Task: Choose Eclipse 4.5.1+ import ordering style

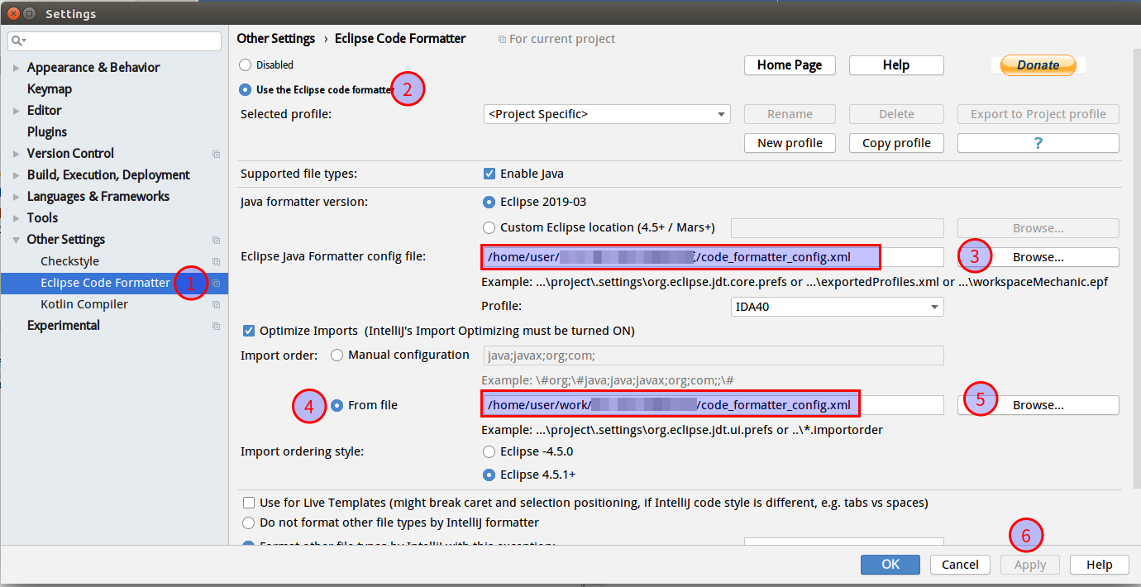Action: [489, 475]
